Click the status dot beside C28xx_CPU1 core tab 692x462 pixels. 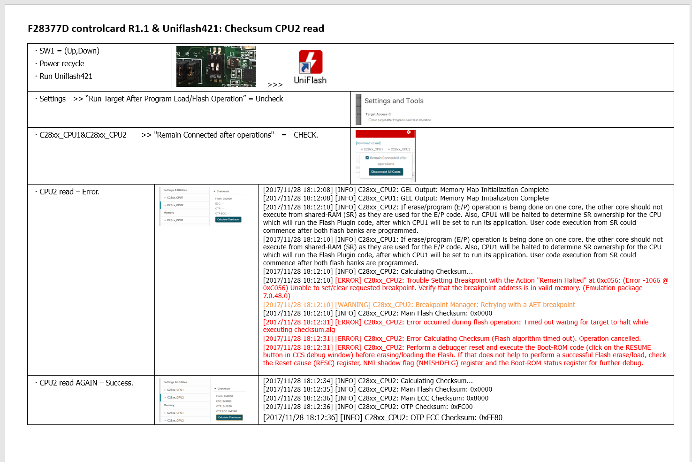362,149
